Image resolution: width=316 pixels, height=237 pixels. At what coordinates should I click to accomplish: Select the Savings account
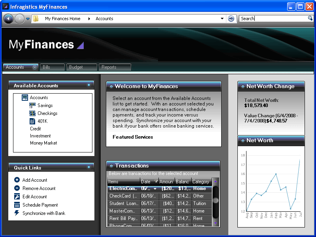(45, 105)
